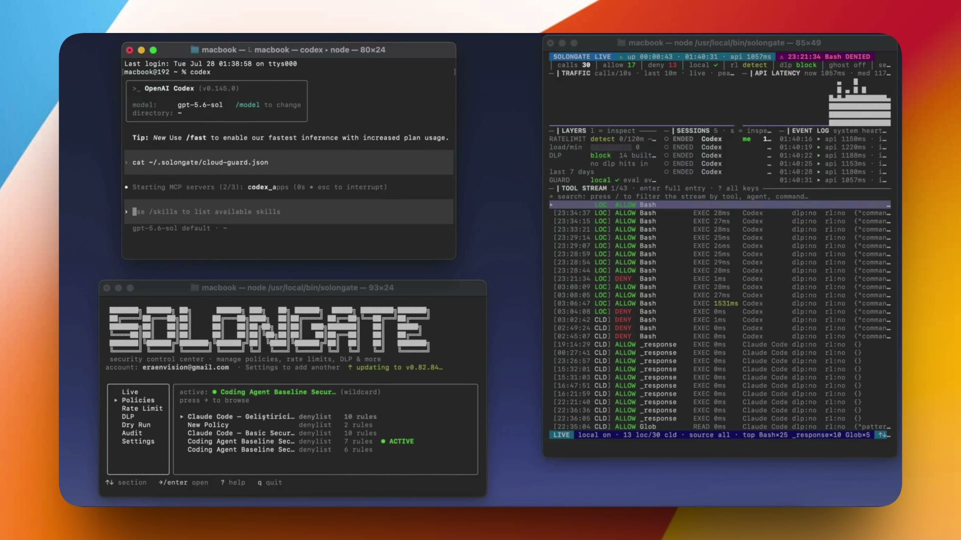Click the /fast command in the Codex tip

tap(196, 138)
